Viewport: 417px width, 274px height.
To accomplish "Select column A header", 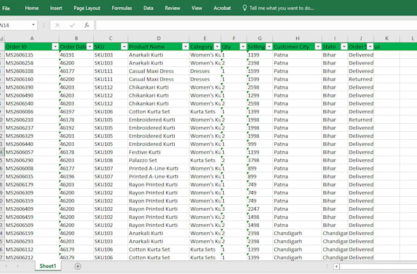I will click(x=32, y=39).
